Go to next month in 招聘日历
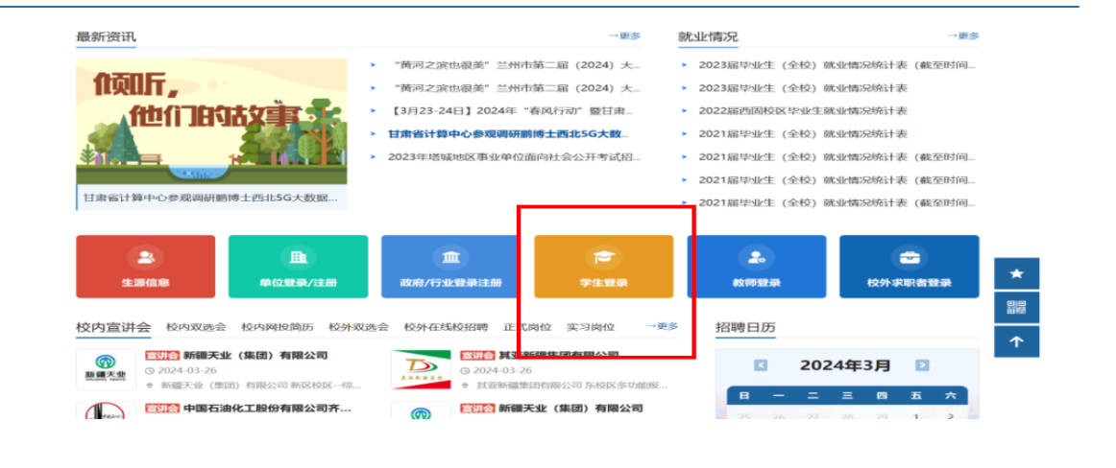The image size is (1116, 468). 922,365
